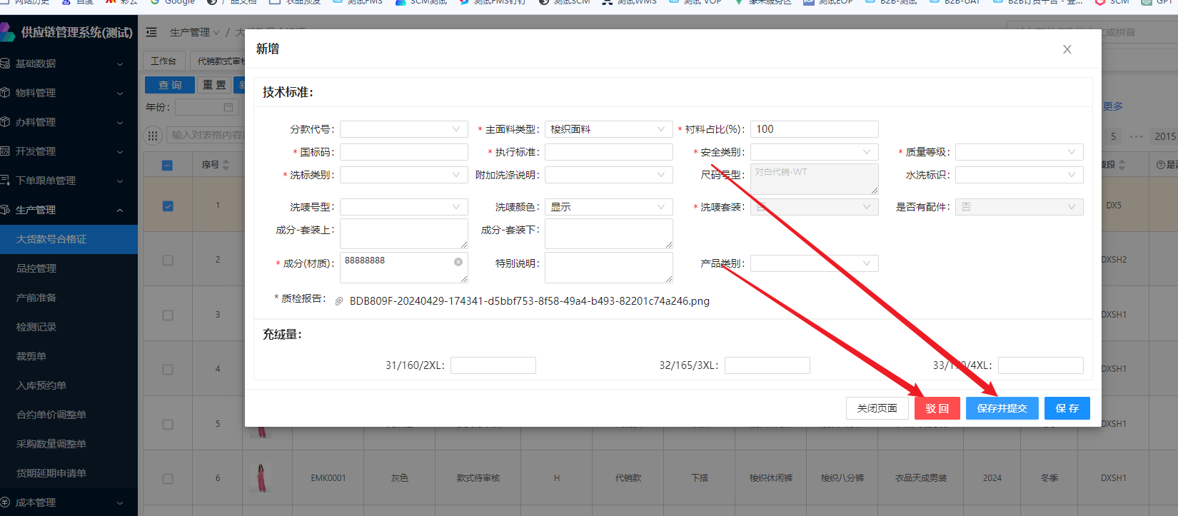Screen dimensions: 1178x516
Task: Click the 基础数据 sidebar icon
Action: 5,64
